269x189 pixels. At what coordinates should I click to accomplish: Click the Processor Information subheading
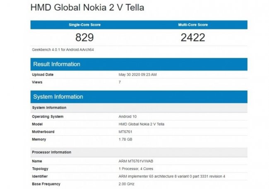[x=51, y=152]
